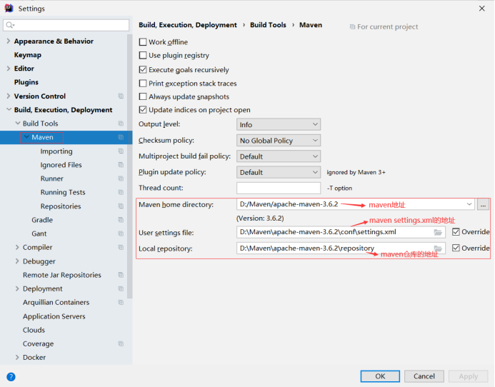The height and width of the screenshot is (387, 495).
Task: Click the Apply button
Action: pyautogui.click(x=468, y=376)
